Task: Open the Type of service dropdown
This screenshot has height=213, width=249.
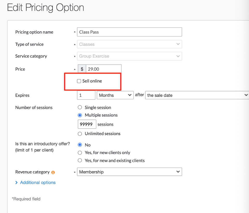Action: (x=129, y=44)
